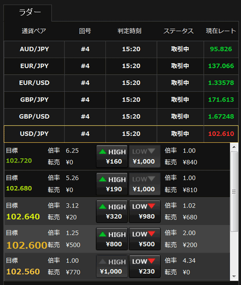The height and width of the screenshot is (285, 241).
Task: Open the ラダー tab
Action: 28,13
